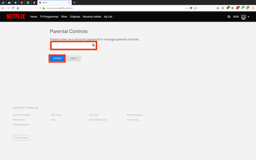Viewport: 256px width, 160px height.
Task: Open the Firefox hamburger menu
Action: (x=253, y=8)
